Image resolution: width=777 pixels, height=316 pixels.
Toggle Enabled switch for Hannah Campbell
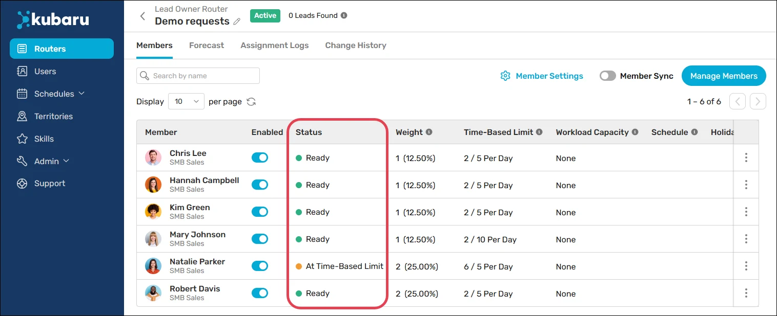(x=260, y=185)
